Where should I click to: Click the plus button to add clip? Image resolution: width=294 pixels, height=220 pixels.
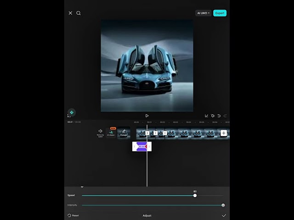coord(224,133)
